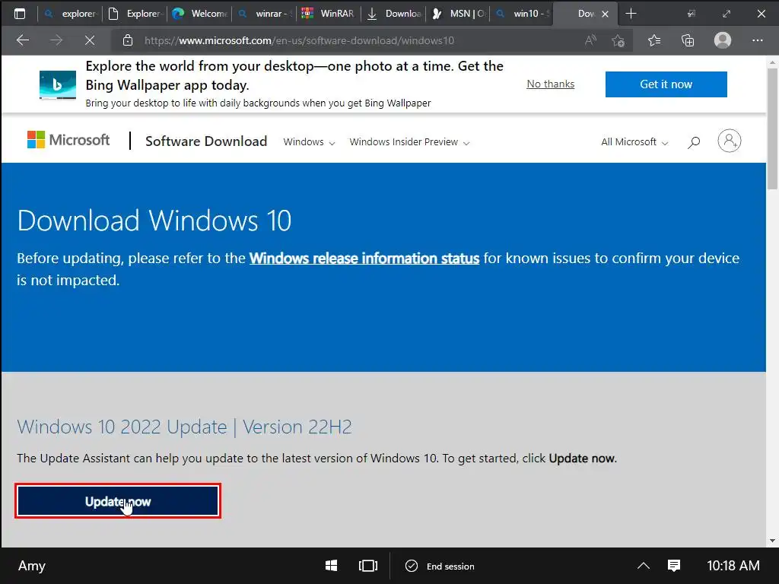Click the page vertical scrollbar thumb
The width and height of the screenshot is (779, 584).
click(x=772, y=129)
